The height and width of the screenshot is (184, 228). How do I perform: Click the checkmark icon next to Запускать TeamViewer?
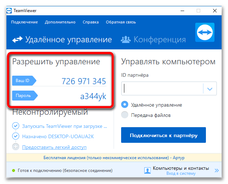[16, 126]
